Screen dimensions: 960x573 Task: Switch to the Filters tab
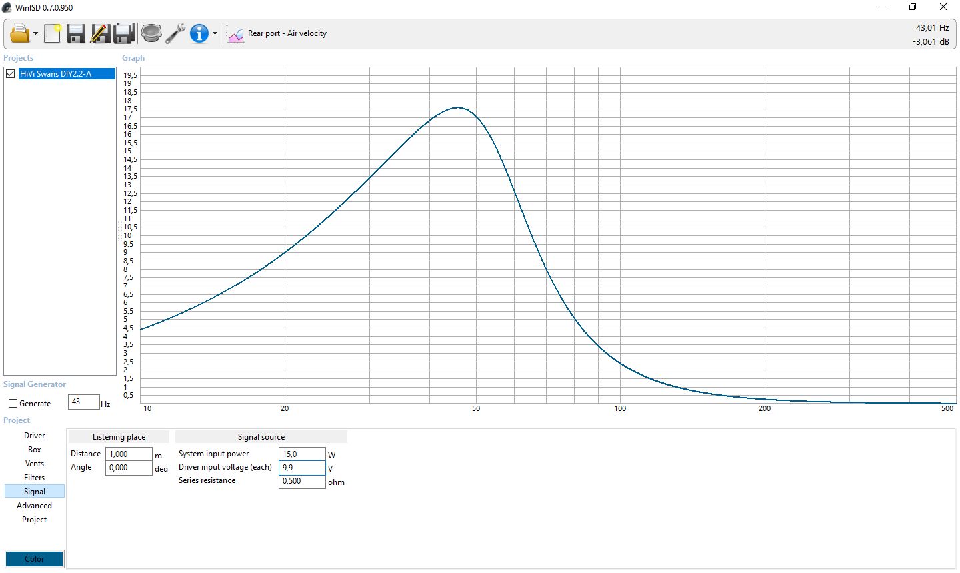35,478
